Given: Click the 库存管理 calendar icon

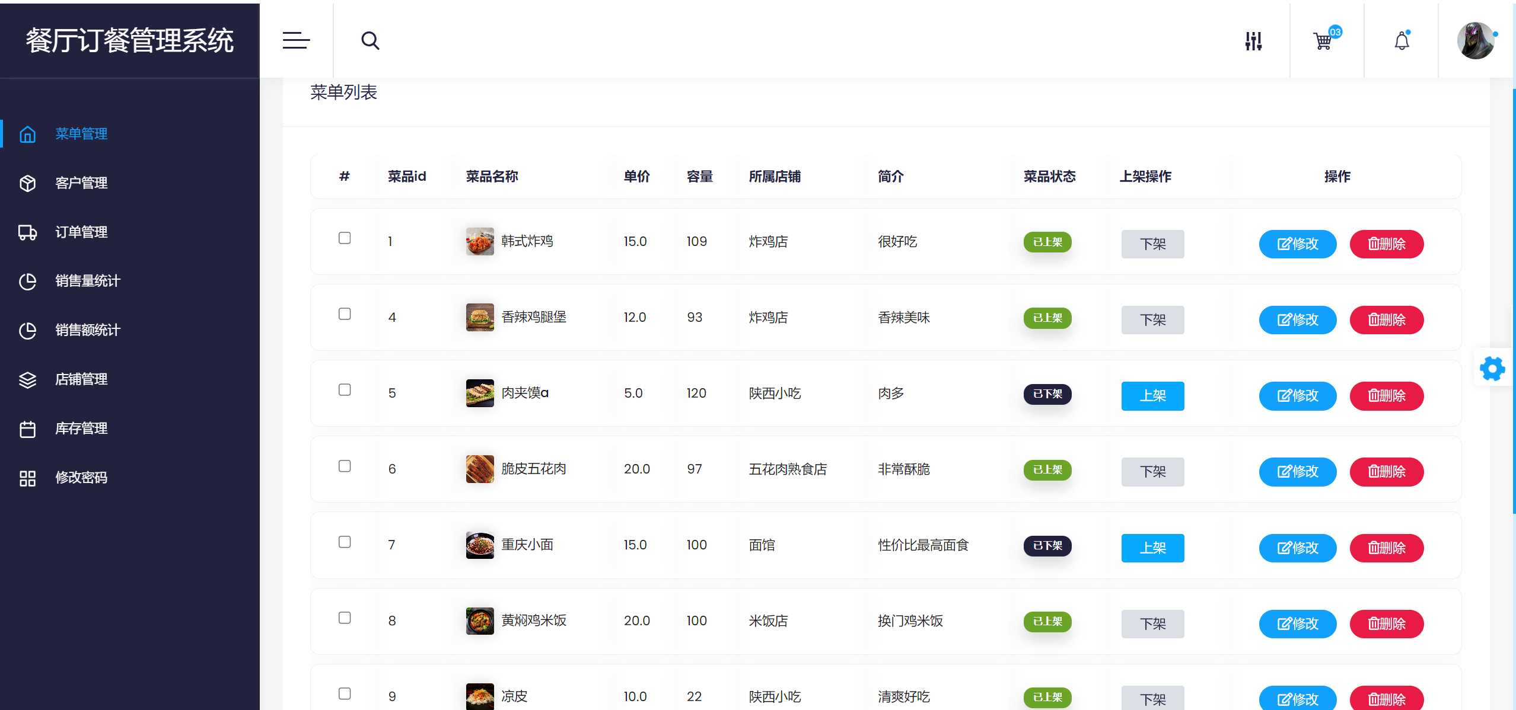Looking at the screenshot, I should pos(27,429).
